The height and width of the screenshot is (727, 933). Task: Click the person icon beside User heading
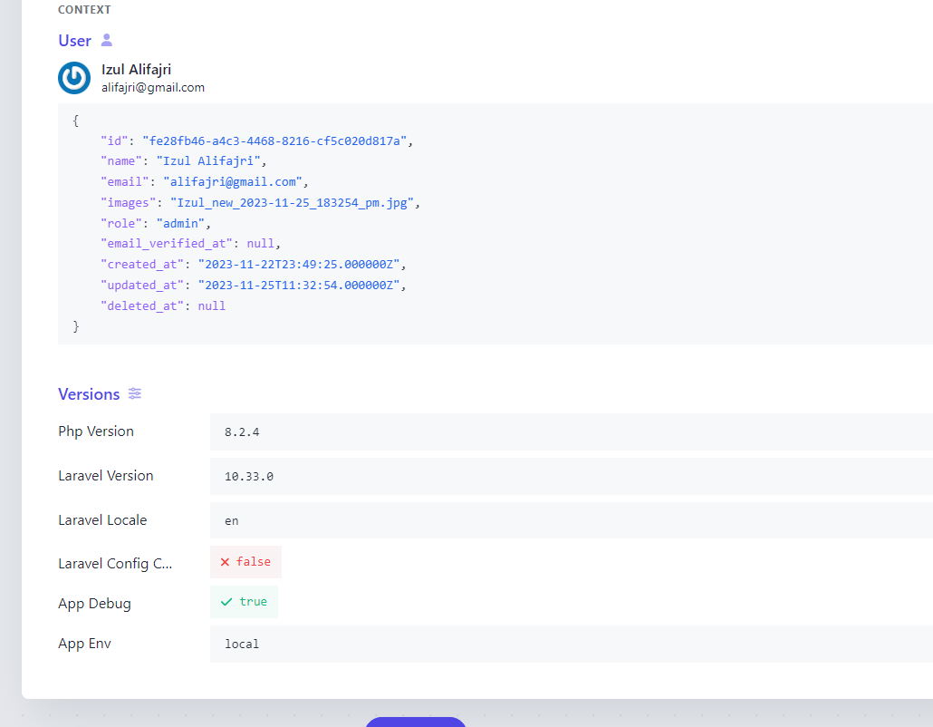tap(107, 40)
